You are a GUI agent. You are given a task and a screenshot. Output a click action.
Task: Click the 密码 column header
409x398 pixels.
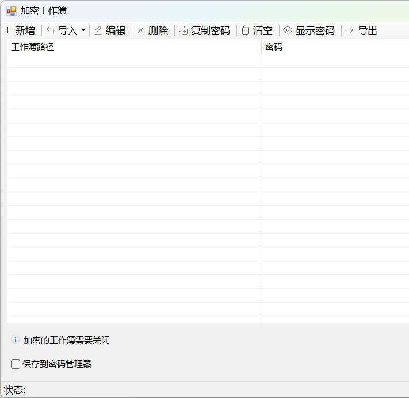[x=274, y=47]
